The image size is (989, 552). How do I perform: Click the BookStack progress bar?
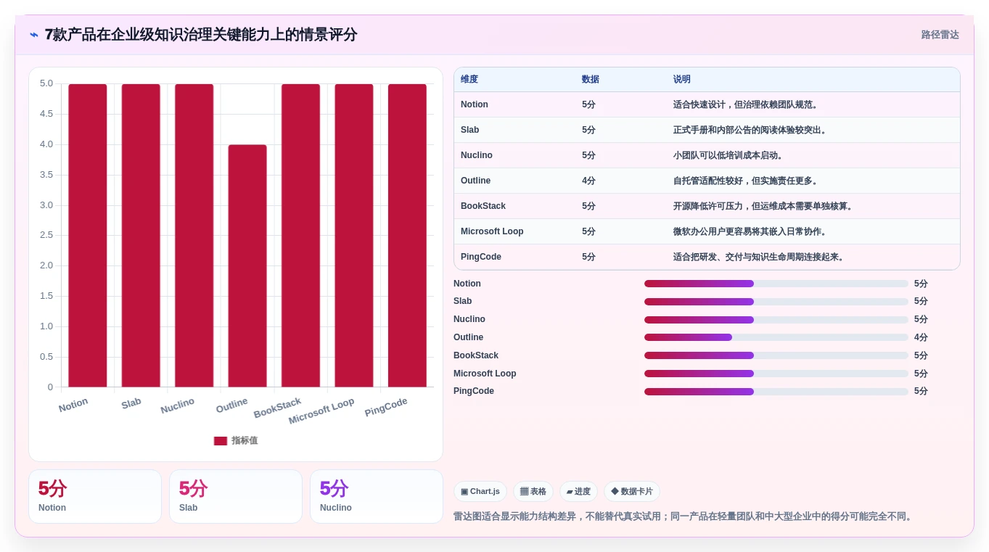coord(776,355)
